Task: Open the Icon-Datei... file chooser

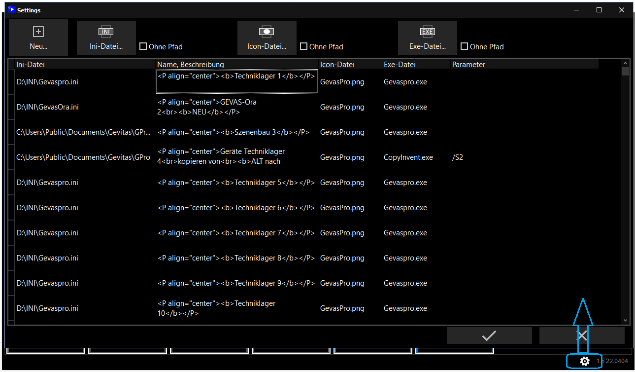Action: [x=267, y=38]
